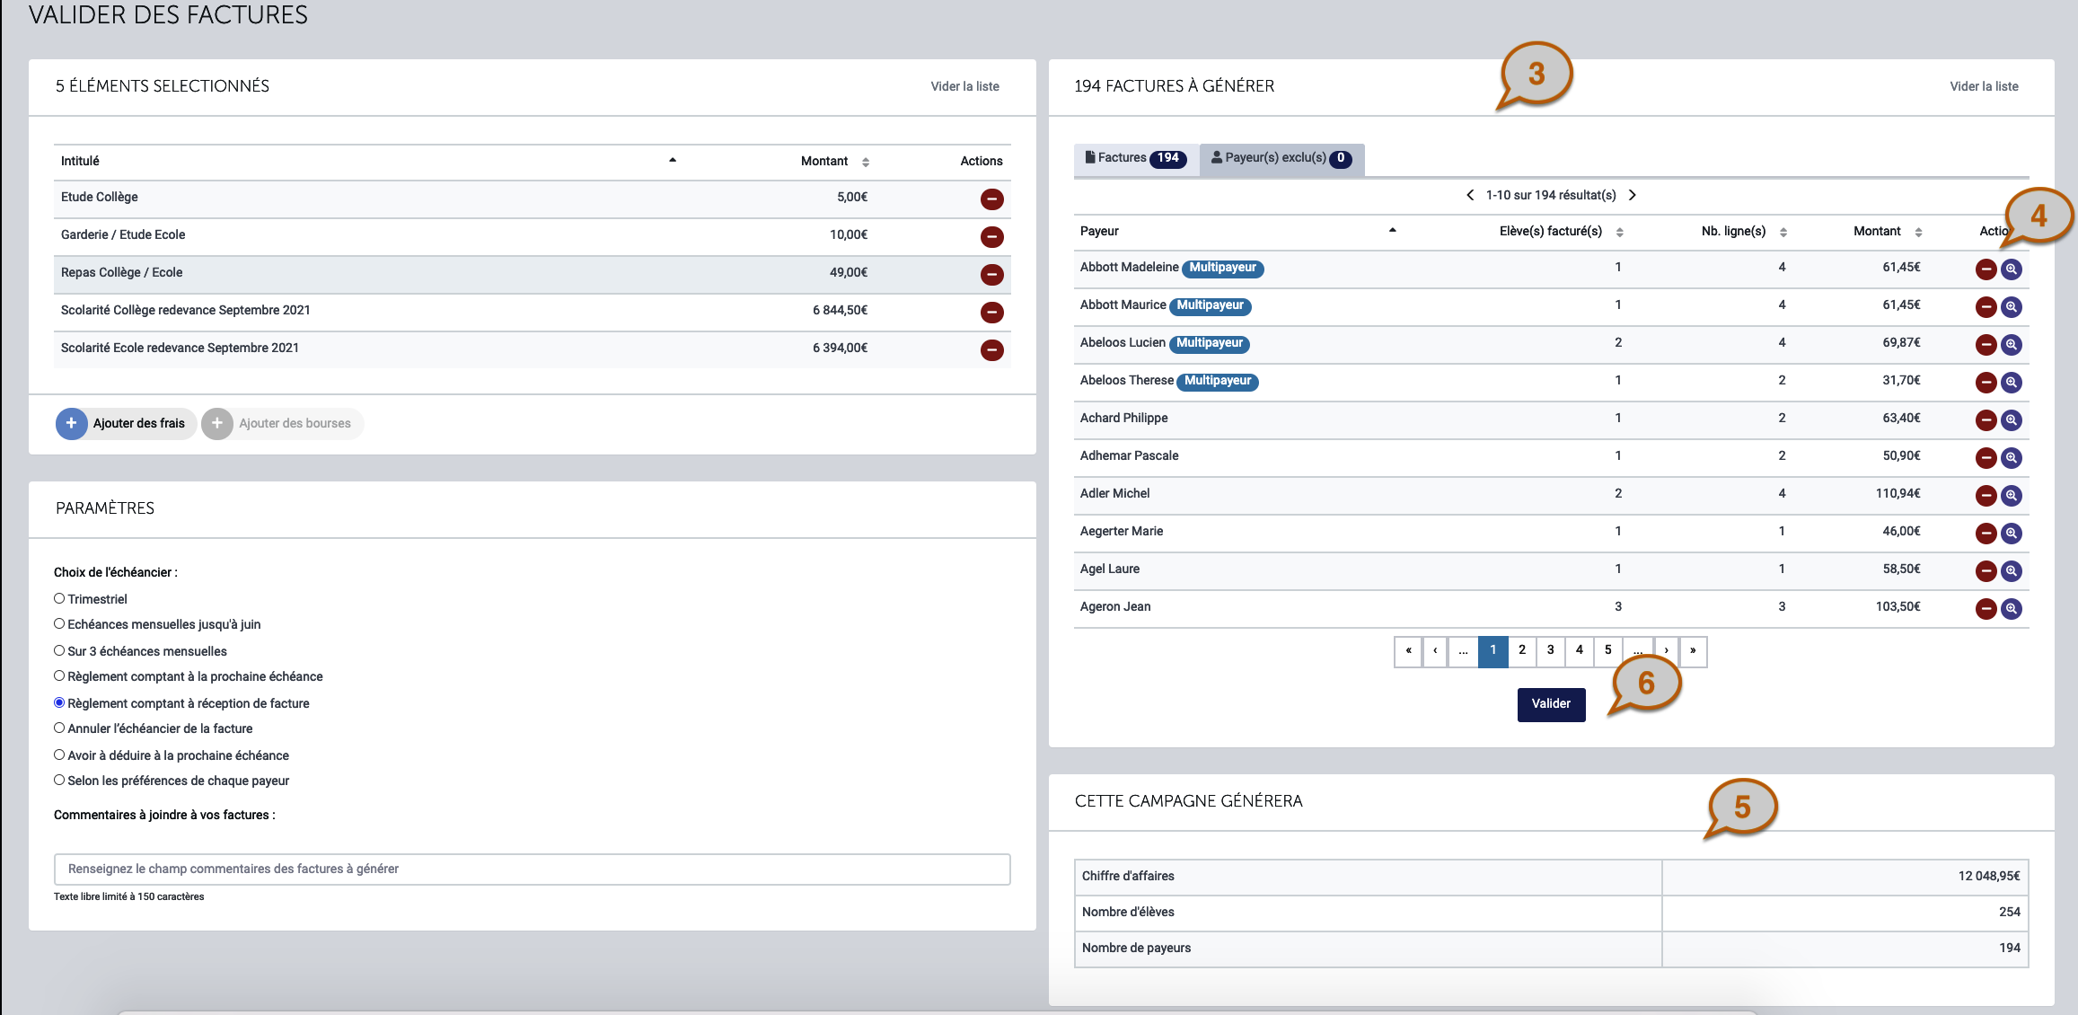Remove Scolarité Collège redevance Septembre 2021
The image size is (2078, 1015).
(991, 312)
